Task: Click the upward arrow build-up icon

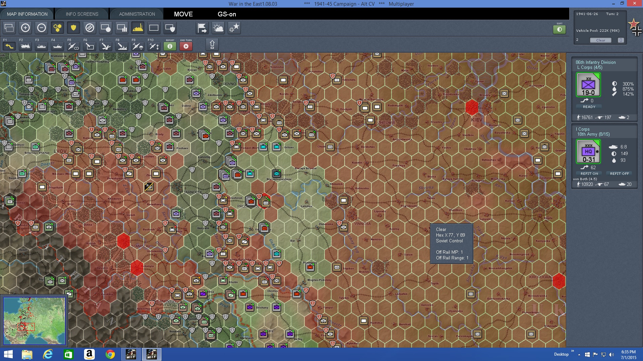Action: click(212, 44)
